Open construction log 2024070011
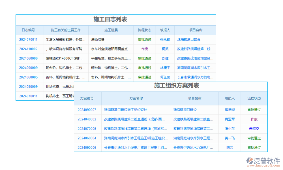The width and height of the screenshot is (283, 170). [28, 39]
